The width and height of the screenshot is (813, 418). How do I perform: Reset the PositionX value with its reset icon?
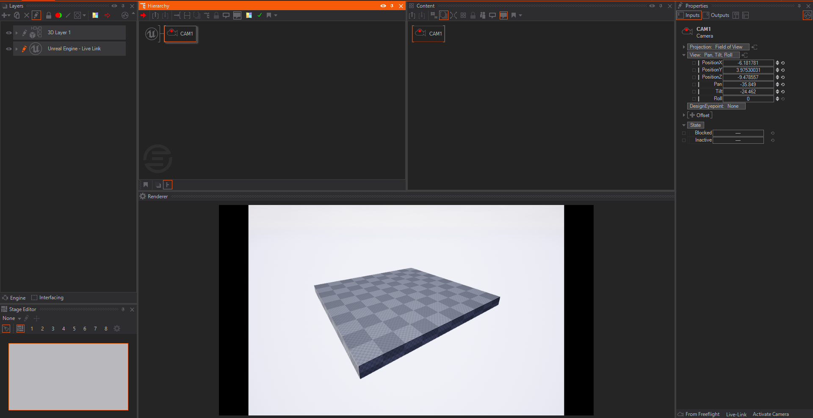pyautogui.click(x=783, y=63)
